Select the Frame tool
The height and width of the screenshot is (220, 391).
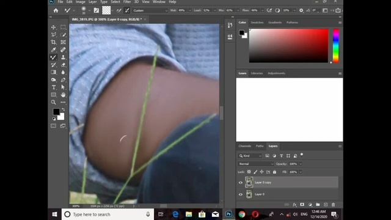[x=63, y=42]
